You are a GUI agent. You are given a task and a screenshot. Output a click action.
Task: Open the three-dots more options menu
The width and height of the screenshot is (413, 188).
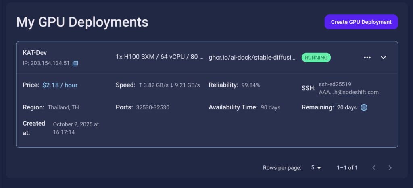[367, 58]
